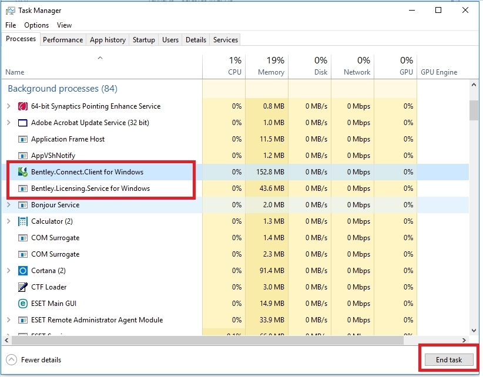
Task: Expand the Calculator (2) process group
Action: click(x=9, y=221)
